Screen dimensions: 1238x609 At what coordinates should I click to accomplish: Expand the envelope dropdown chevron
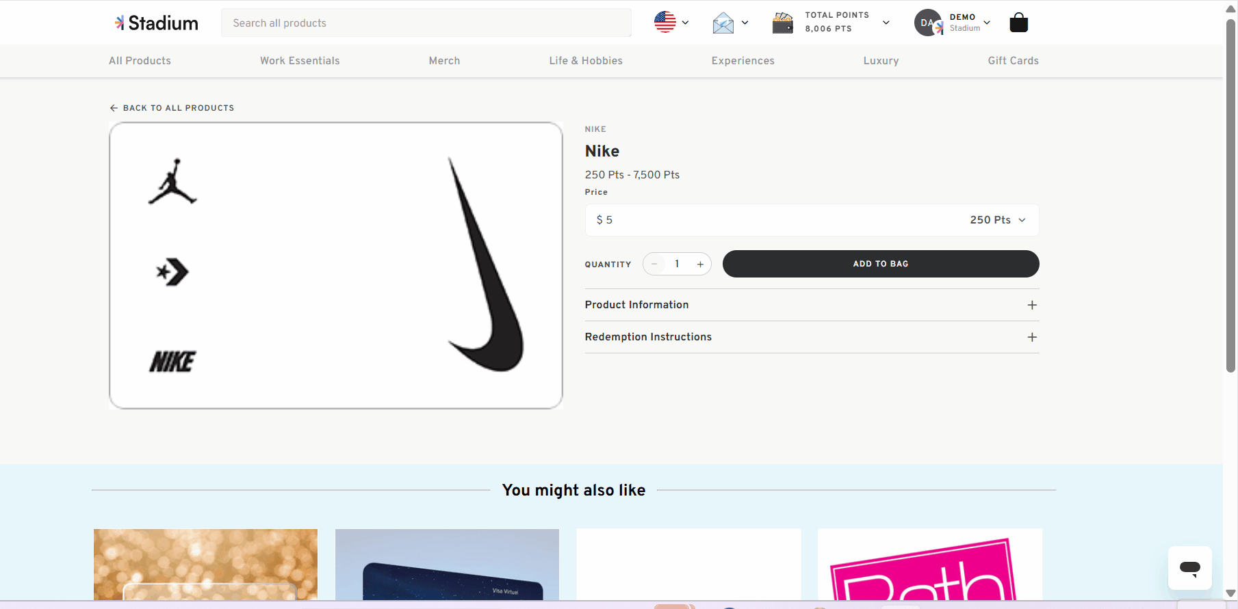tap(745, 23)
